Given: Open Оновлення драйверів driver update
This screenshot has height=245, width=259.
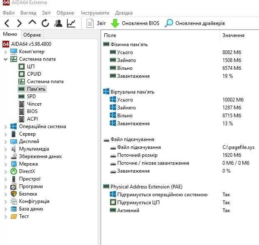Looking at the screenshot, I should (195, 23).
